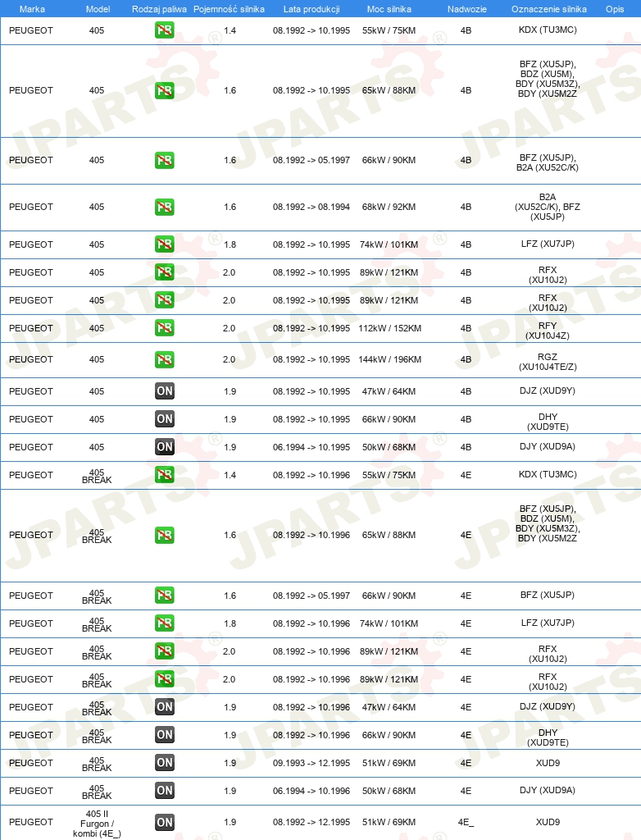Click the Model column header
This screenshot has width=641, height=840.
[x=98, y=9]
